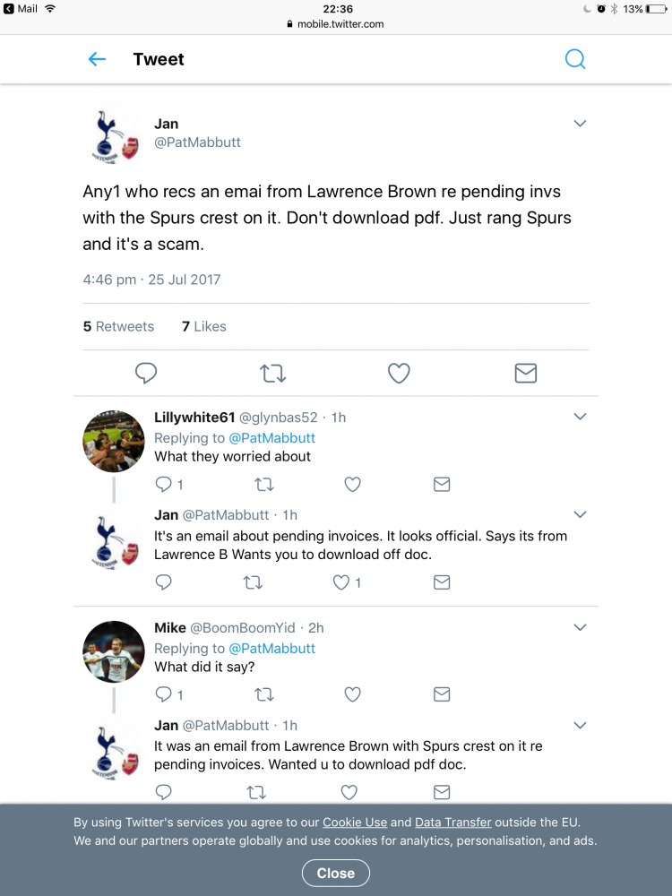
Task: Like Lillywhite61's reply
Action: (352, 485)
